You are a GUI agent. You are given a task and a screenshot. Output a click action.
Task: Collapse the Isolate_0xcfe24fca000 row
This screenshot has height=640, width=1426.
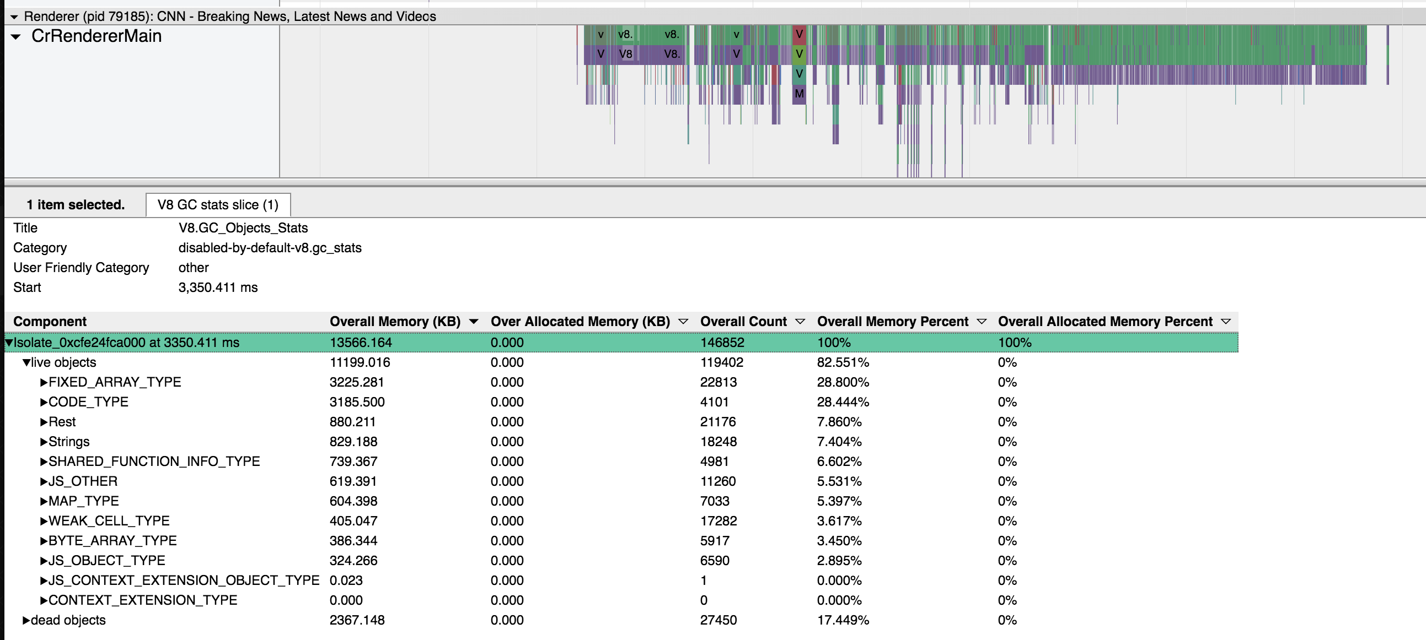pos(9,343)
